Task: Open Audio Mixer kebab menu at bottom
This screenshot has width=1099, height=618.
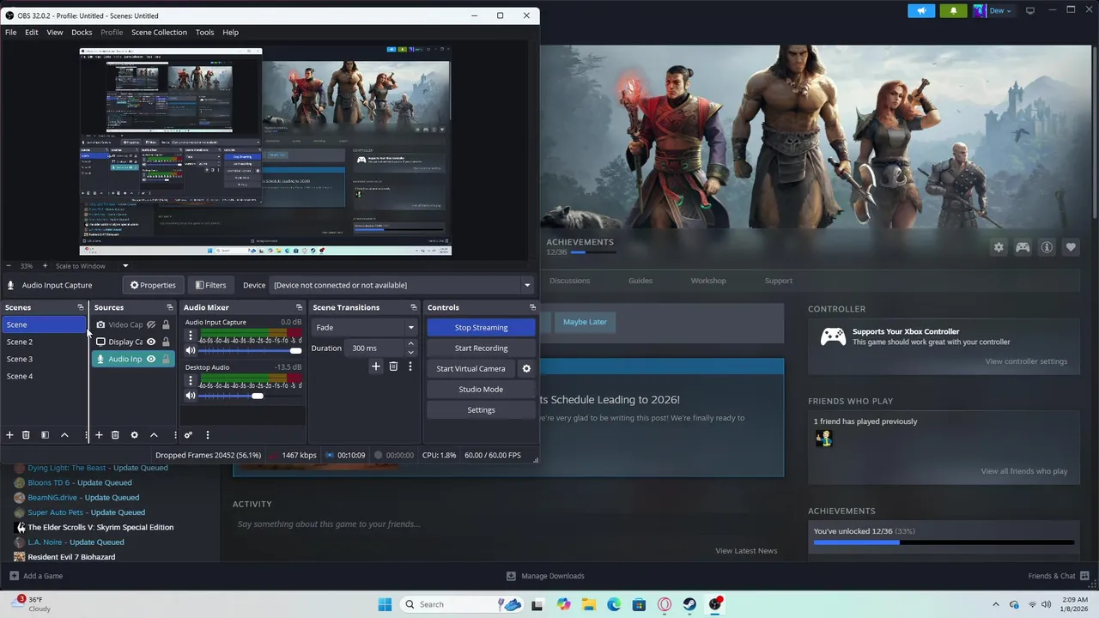Action: [x=207, y=435]
